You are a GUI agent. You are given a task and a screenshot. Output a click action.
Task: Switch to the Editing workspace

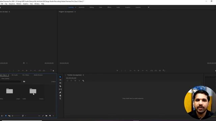(91, 7)
